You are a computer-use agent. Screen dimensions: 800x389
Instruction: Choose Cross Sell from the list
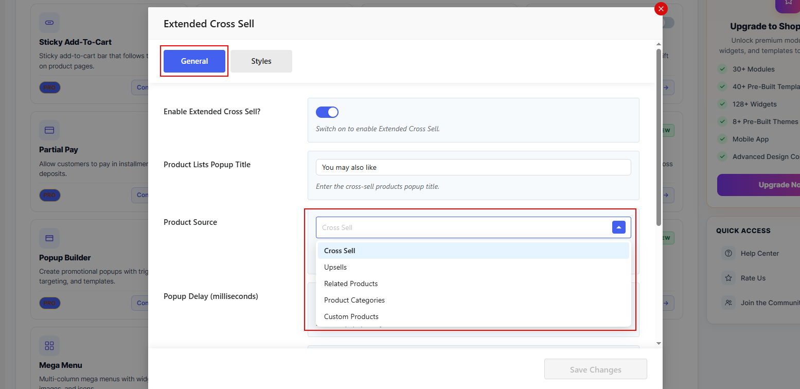473,251
